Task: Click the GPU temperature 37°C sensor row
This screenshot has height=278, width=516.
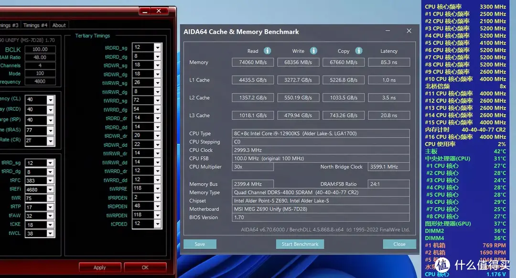Action: click(465, 224)
